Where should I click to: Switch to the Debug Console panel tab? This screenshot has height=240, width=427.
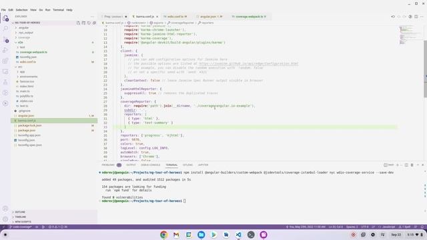point(150,165)
